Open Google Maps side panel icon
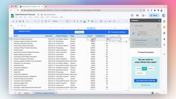Viewport: 176px width, 99px height. coord(164,45)
